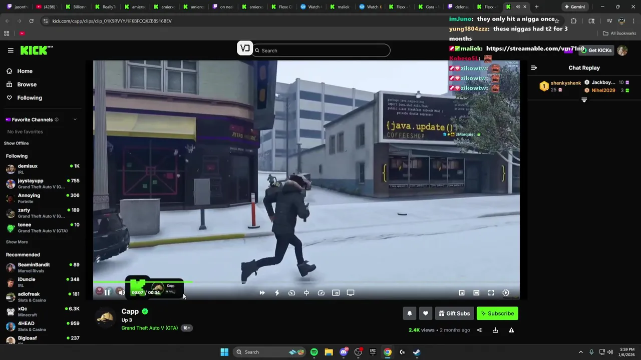Collapse the Favorite Channels section
Image resolution: width=641 pixels, height=360 pixels.
pyautogui.click(x=75, y=119)
